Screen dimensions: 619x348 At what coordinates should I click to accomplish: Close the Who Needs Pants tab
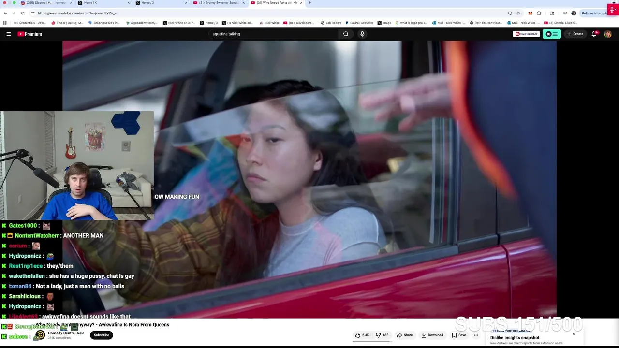click(301, 3)
